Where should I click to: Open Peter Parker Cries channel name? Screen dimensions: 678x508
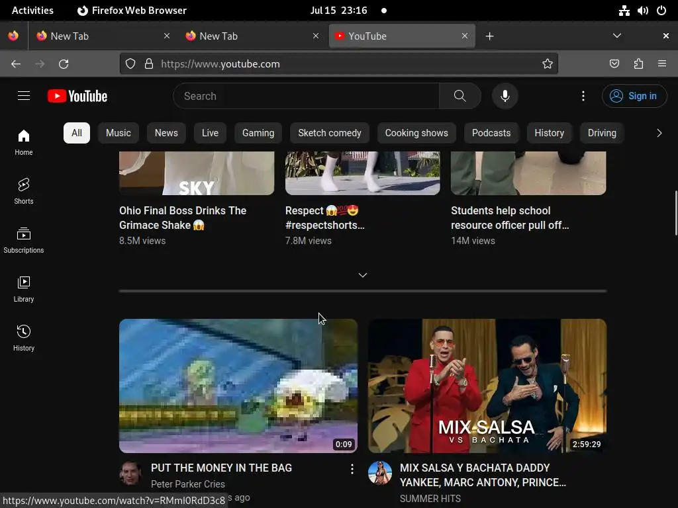(187, 484)
